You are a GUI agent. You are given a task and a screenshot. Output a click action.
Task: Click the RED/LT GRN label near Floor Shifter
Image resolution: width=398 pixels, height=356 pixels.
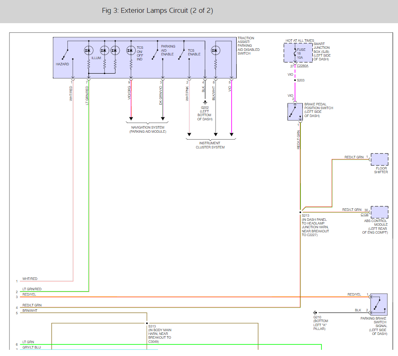tap(354, 157)
